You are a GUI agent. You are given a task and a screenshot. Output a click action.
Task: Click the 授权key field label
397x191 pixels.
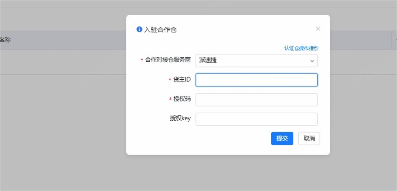click(180, 118)
